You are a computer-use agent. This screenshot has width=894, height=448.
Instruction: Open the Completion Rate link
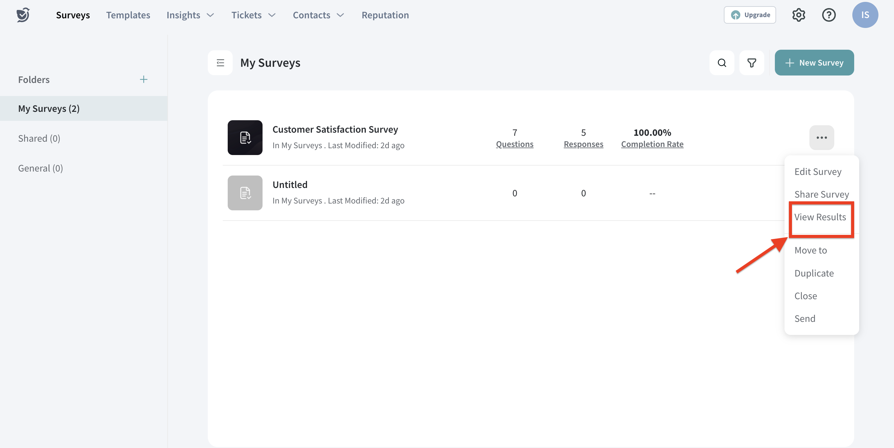[652, 144]
